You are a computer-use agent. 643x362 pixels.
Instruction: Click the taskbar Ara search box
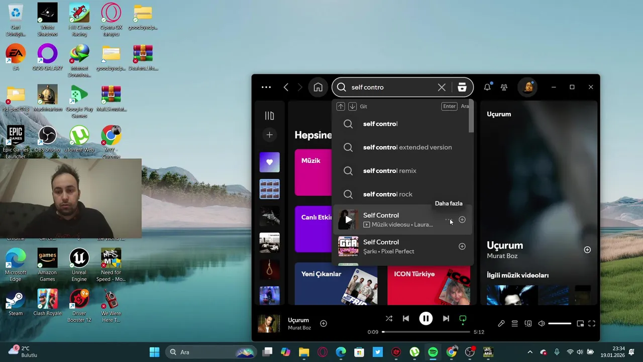pos(211,352)
